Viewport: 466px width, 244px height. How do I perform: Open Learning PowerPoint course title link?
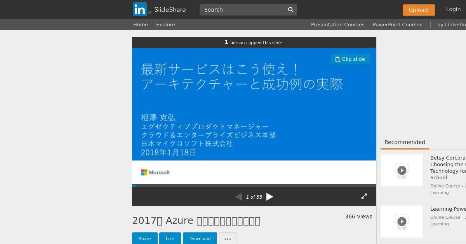click(448, 209)
